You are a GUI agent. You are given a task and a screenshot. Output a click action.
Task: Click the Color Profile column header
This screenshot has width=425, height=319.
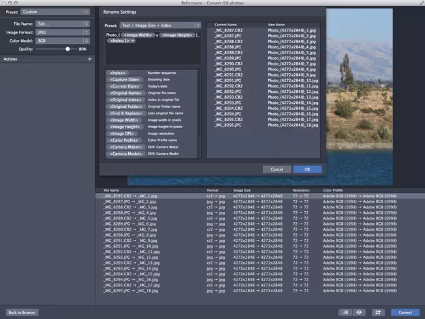coord(333,190)
